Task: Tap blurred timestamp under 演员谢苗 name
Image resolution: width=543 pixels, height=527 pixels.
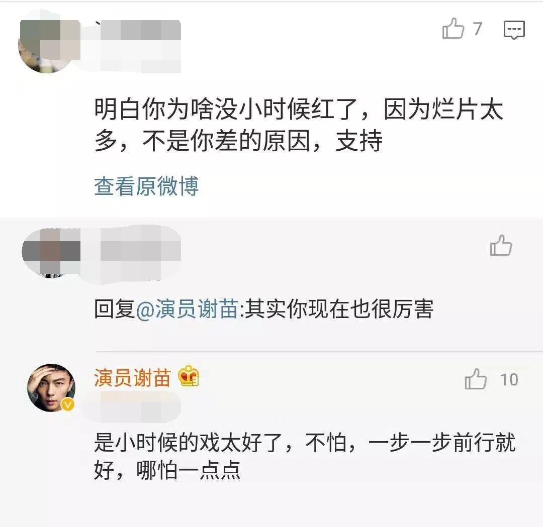Action: click(x=132, y=405)
